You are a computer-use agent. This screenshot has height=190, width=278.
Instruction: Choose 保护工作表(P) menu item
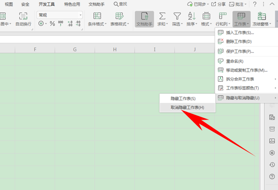click(246, 51)
